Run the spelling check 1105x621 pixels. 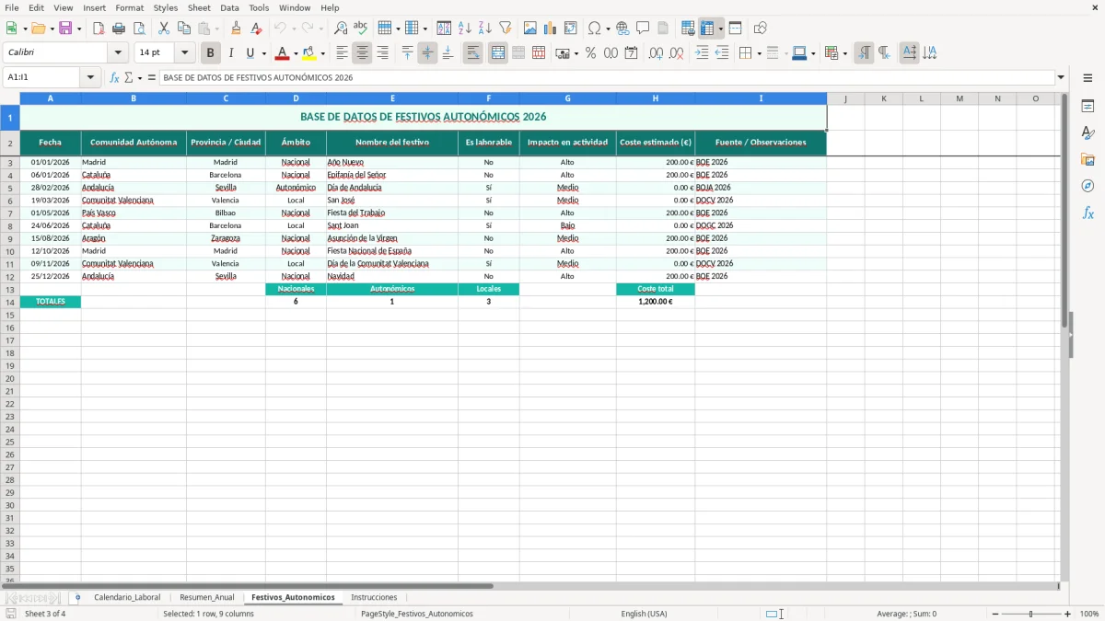pos(361,29)
